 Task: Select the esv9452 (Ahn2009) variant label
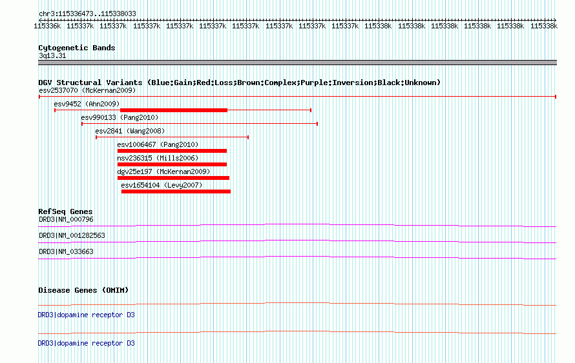[87, 104]
